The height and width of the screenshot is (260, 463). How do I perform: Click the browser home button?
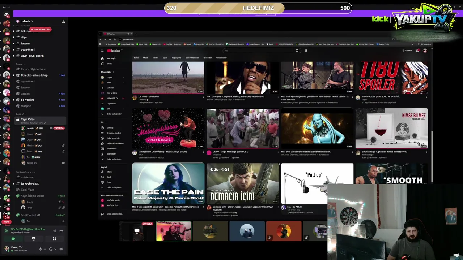click(115, 39)
